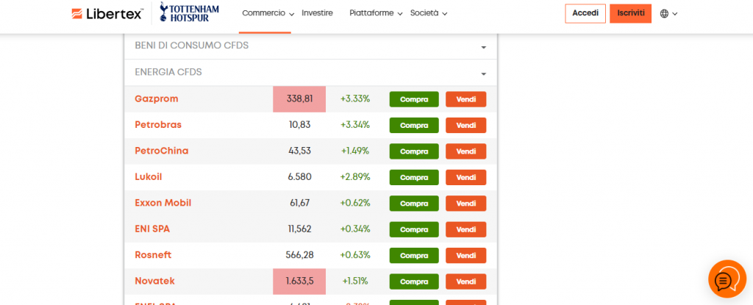Click Vendi for ENI SPA
The height and width of the screenshot is (305, 753).
[x=465, y=229]
